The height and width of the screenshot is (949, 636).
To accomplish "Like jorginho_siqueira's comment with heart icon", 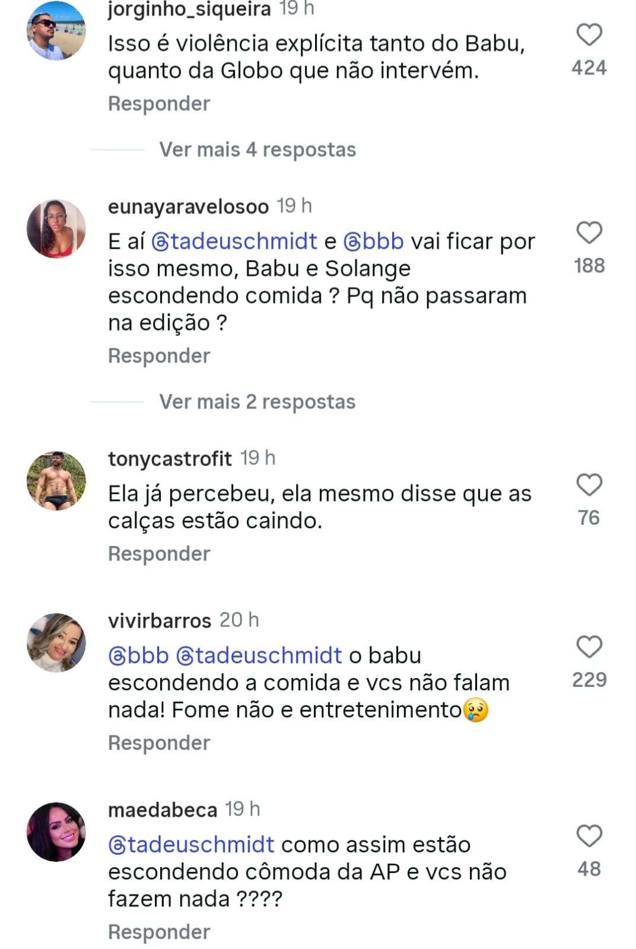I will pyautogui.click(x=589, y=34).
